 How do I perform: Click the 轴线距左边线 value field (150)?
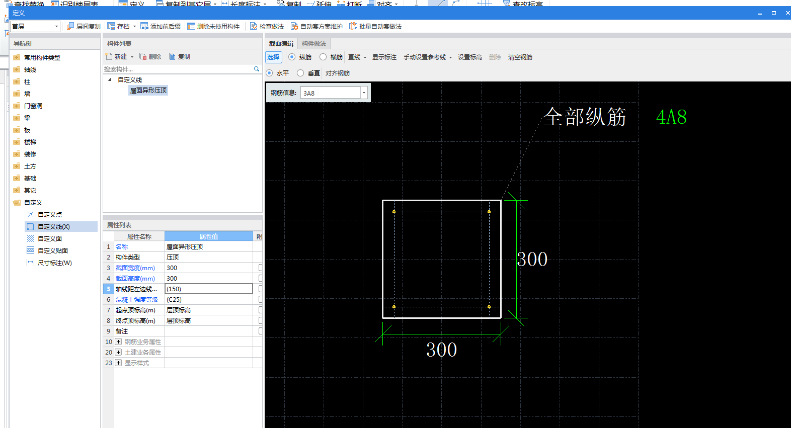(209, 289)
